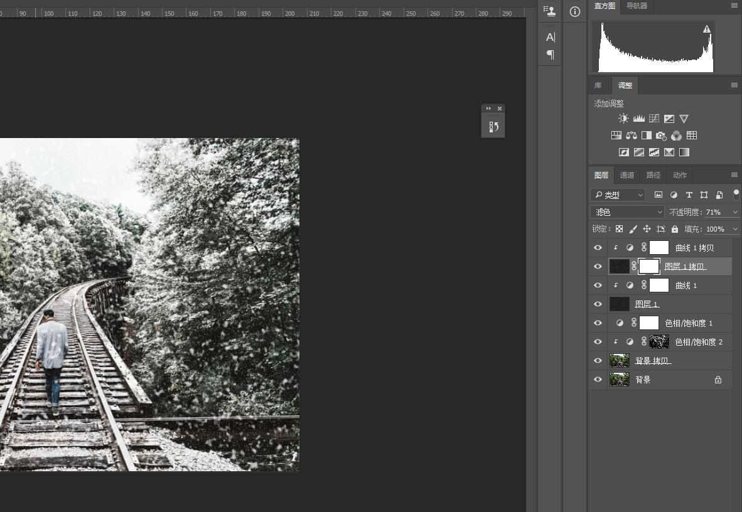Switch to the 路径 tab
Screen dimensions: 742x512
(653, 175)
